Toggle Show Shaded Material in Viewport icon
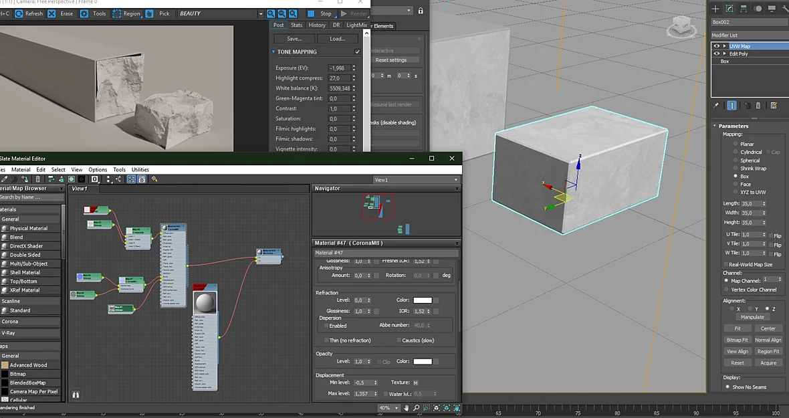789x418 pixels. click(72, 179)
